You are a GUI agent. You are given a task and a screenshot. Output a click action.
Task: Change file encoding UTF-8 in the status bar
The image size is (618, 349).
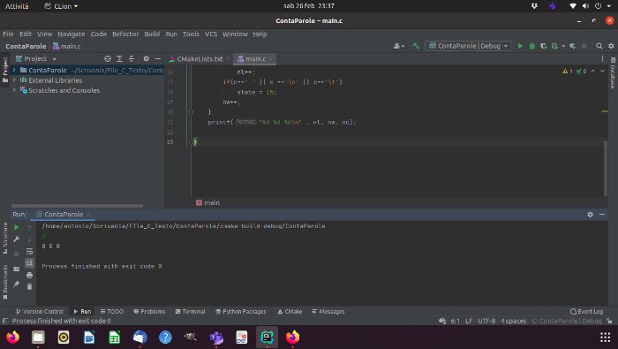pos(486,321)
